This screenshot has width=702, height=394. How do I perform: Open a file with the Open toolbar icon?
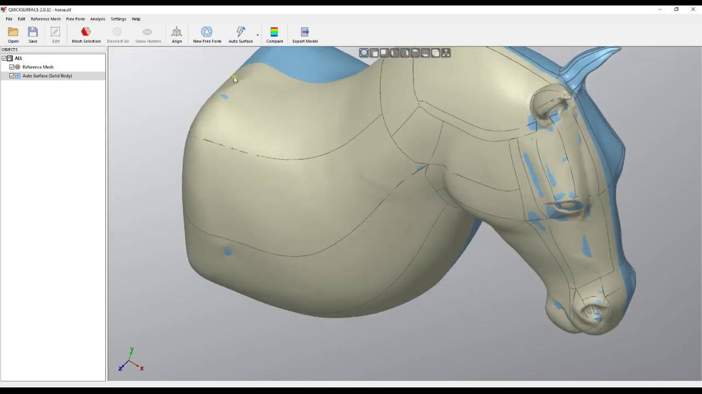13,35
